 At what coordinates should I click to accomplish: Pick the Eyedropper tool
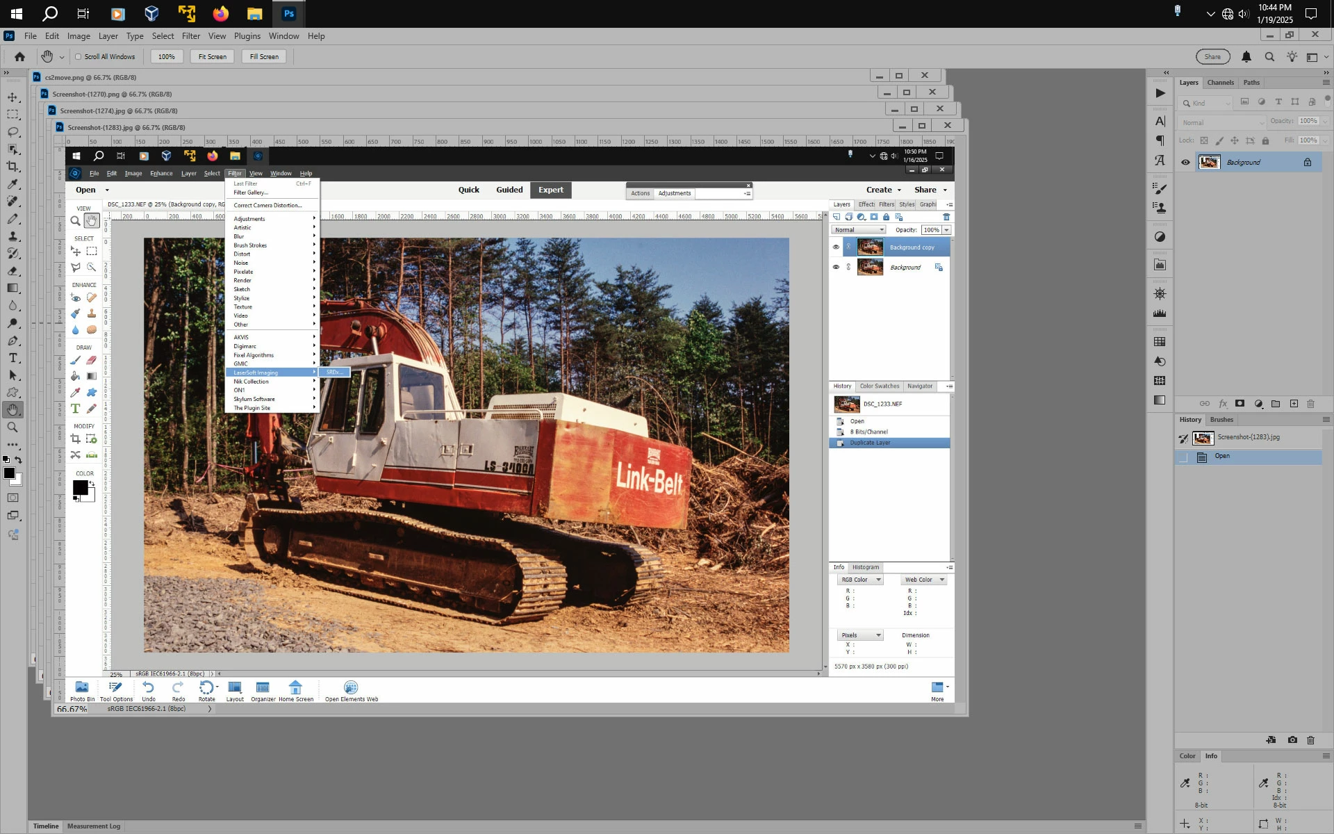[13, 184]
